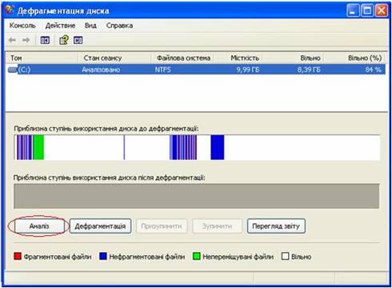Select the drive icon next to (C:)

click(x=13, y=70)
